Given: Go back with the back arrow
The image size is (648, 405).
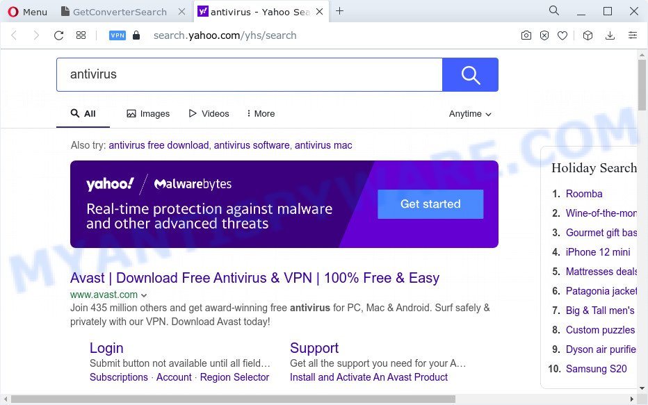Looking at the screenshot, I should click(14, 35).
